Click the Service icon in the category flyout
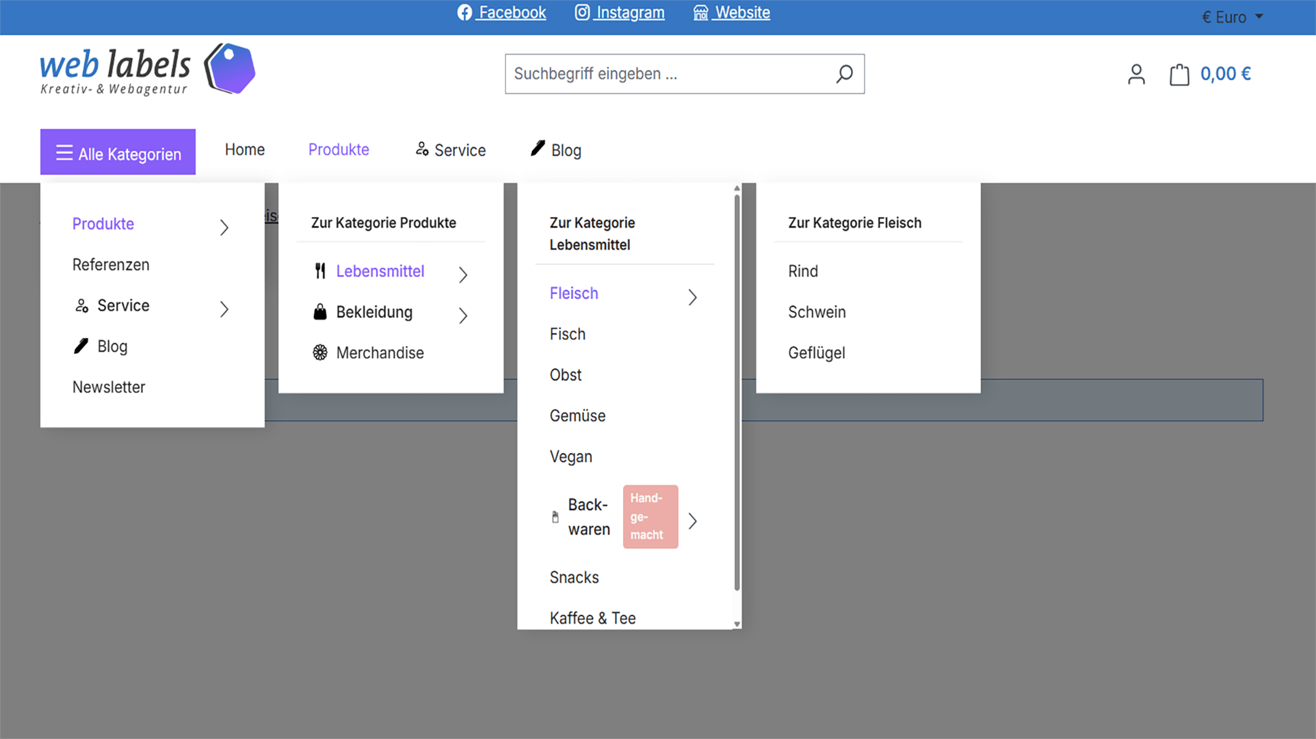 pos(82,305)
